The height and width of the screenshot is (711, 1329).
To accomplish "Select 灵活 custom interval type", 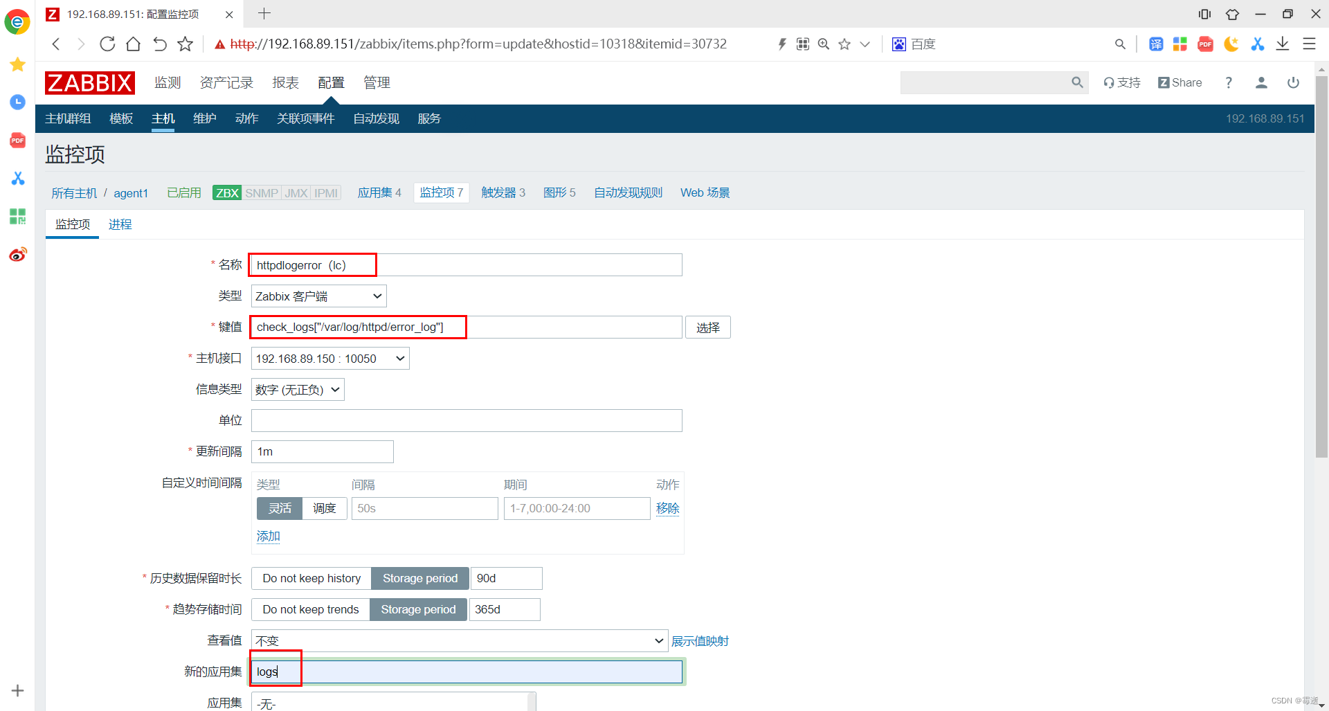I will point(280,508).
